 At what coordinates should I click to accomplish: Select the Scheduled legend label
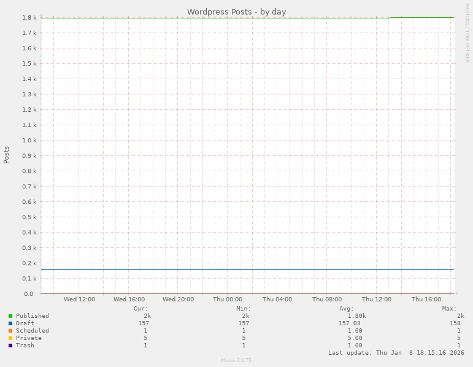coord(33,330)
